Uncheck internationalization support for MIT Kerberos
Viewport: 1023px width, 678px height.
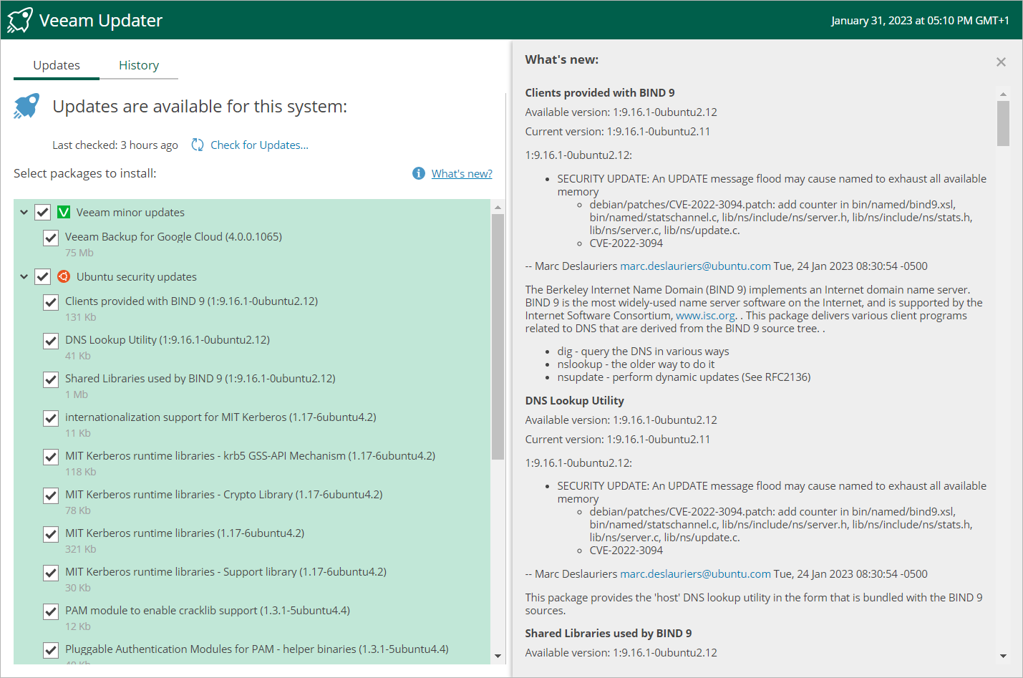click(51, 418)
